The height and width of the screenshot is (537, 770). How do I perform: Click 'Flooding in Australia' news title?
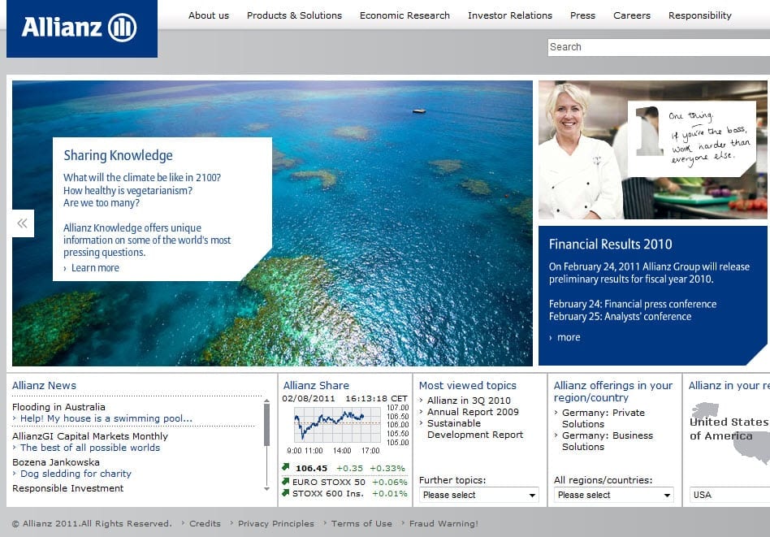coord(58,407)
